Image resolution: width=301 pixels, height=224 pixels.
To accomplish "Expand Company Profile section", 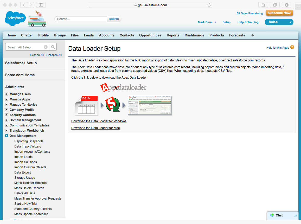I will click(x=7, y=110).
